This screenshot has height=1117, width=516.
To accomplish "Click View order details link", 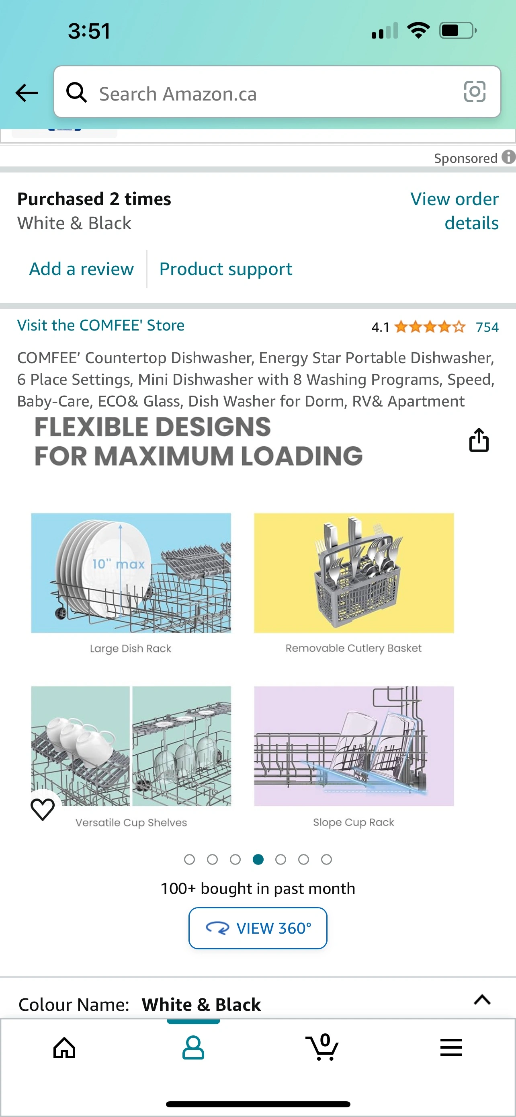I will pyautogui.click(x=455, y=211).
